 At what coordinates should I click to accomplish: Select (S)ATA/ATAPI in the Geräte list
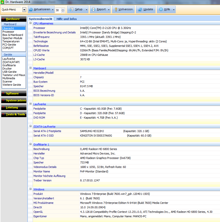(x=11, y=62)
